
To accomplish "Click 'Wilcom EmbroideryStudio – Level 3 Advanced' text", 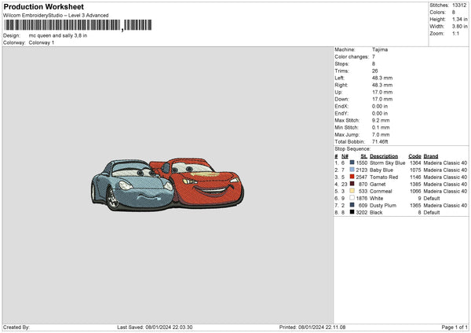I will click(x=56, y=16).
